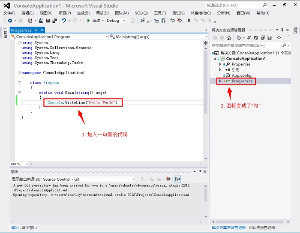The width and height of the screenshot is (300, 233).
Task: Click View Code angle-brackets icon
Action: pos(279,38)
